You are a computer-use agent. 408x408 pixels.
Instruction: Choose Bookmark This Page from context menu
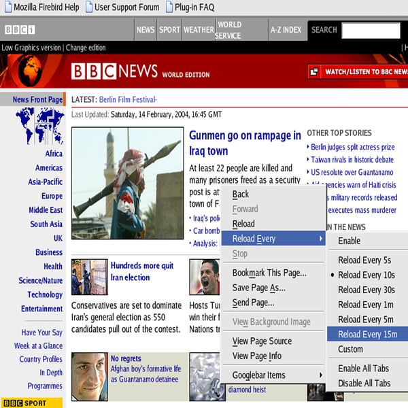[273, 273]
